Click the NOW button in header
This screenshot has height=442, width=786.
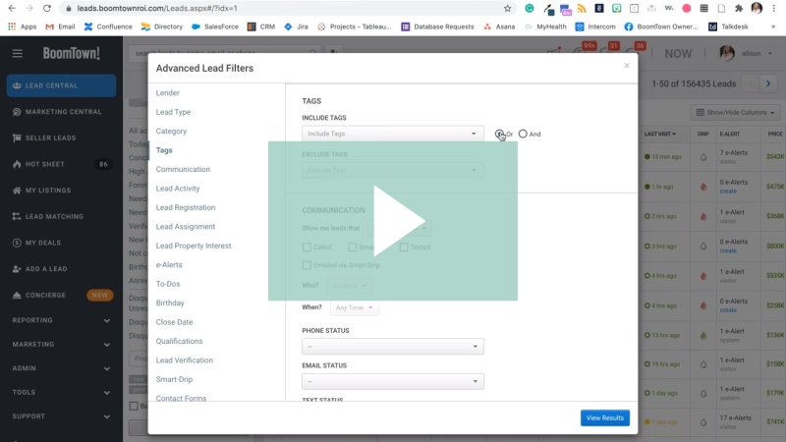tap(678, 54)
